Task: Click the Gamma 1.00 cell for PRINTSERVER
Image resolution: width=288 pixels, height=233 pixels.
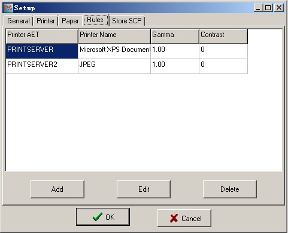Action: click(x=175, y=51)
